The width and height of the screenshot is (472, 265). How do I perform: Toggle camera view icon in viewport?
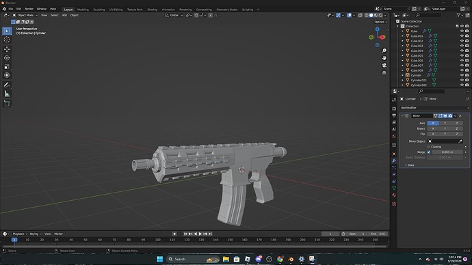pos(384,65)
